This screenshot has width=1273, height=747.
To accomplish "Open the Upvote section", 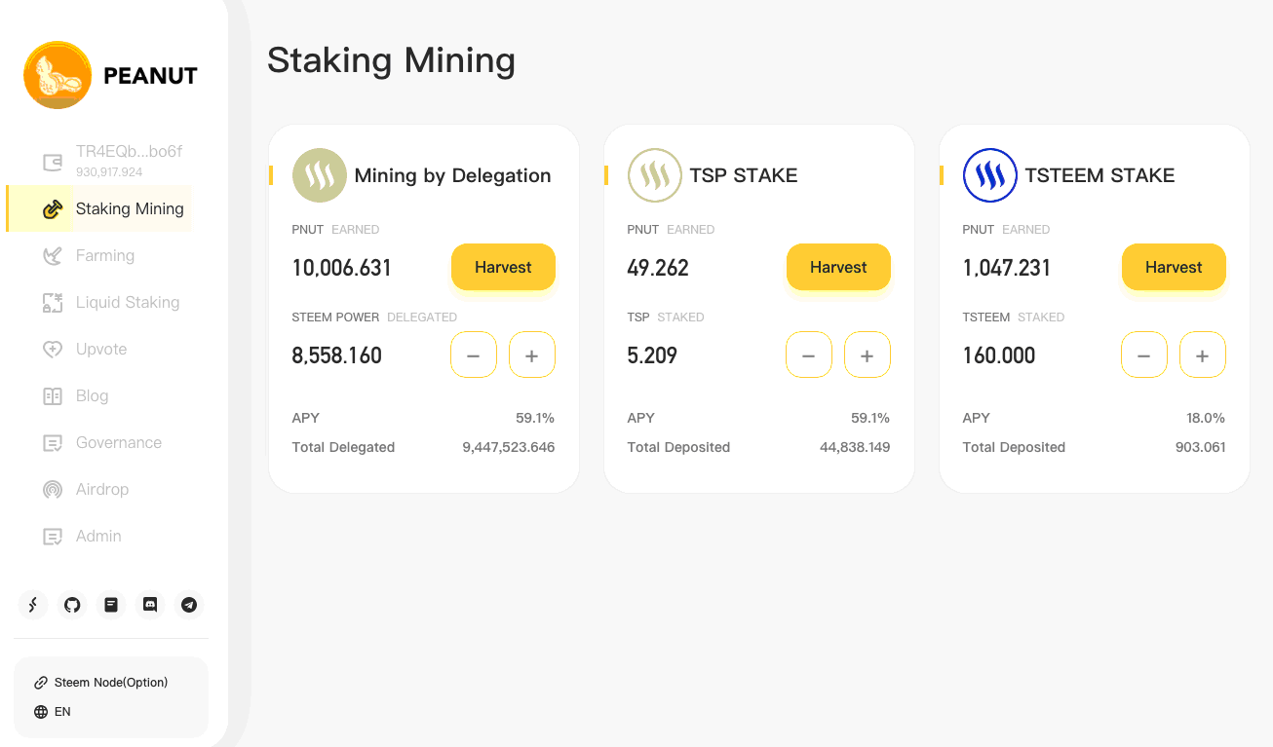I will [101, 349].
